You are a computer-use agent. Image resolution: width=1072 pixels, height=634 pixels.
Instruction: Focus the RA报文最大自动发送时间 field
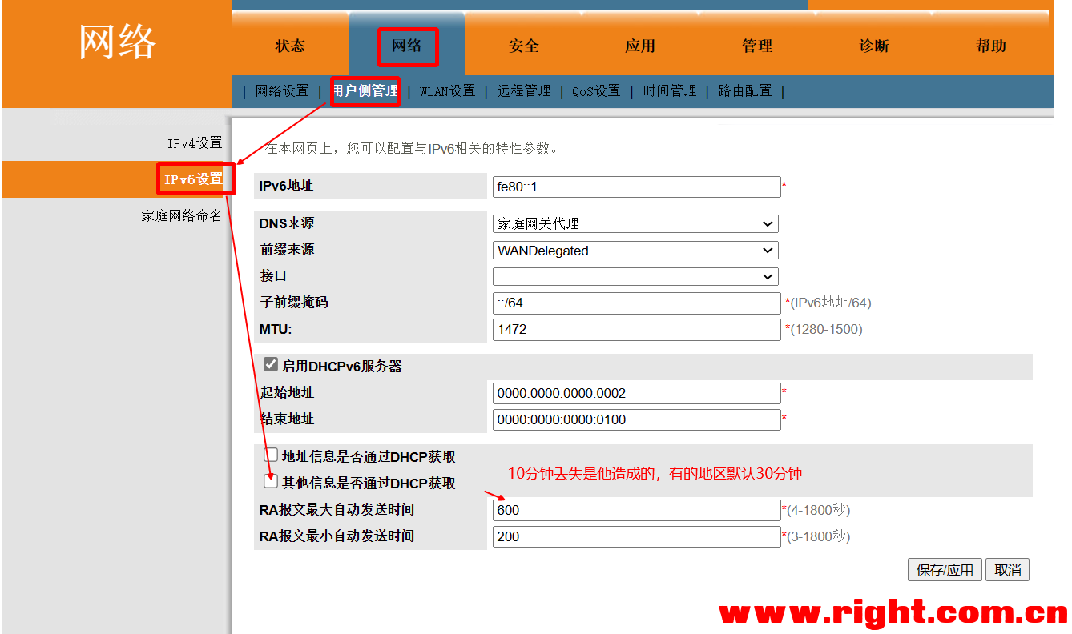point(636,510)
